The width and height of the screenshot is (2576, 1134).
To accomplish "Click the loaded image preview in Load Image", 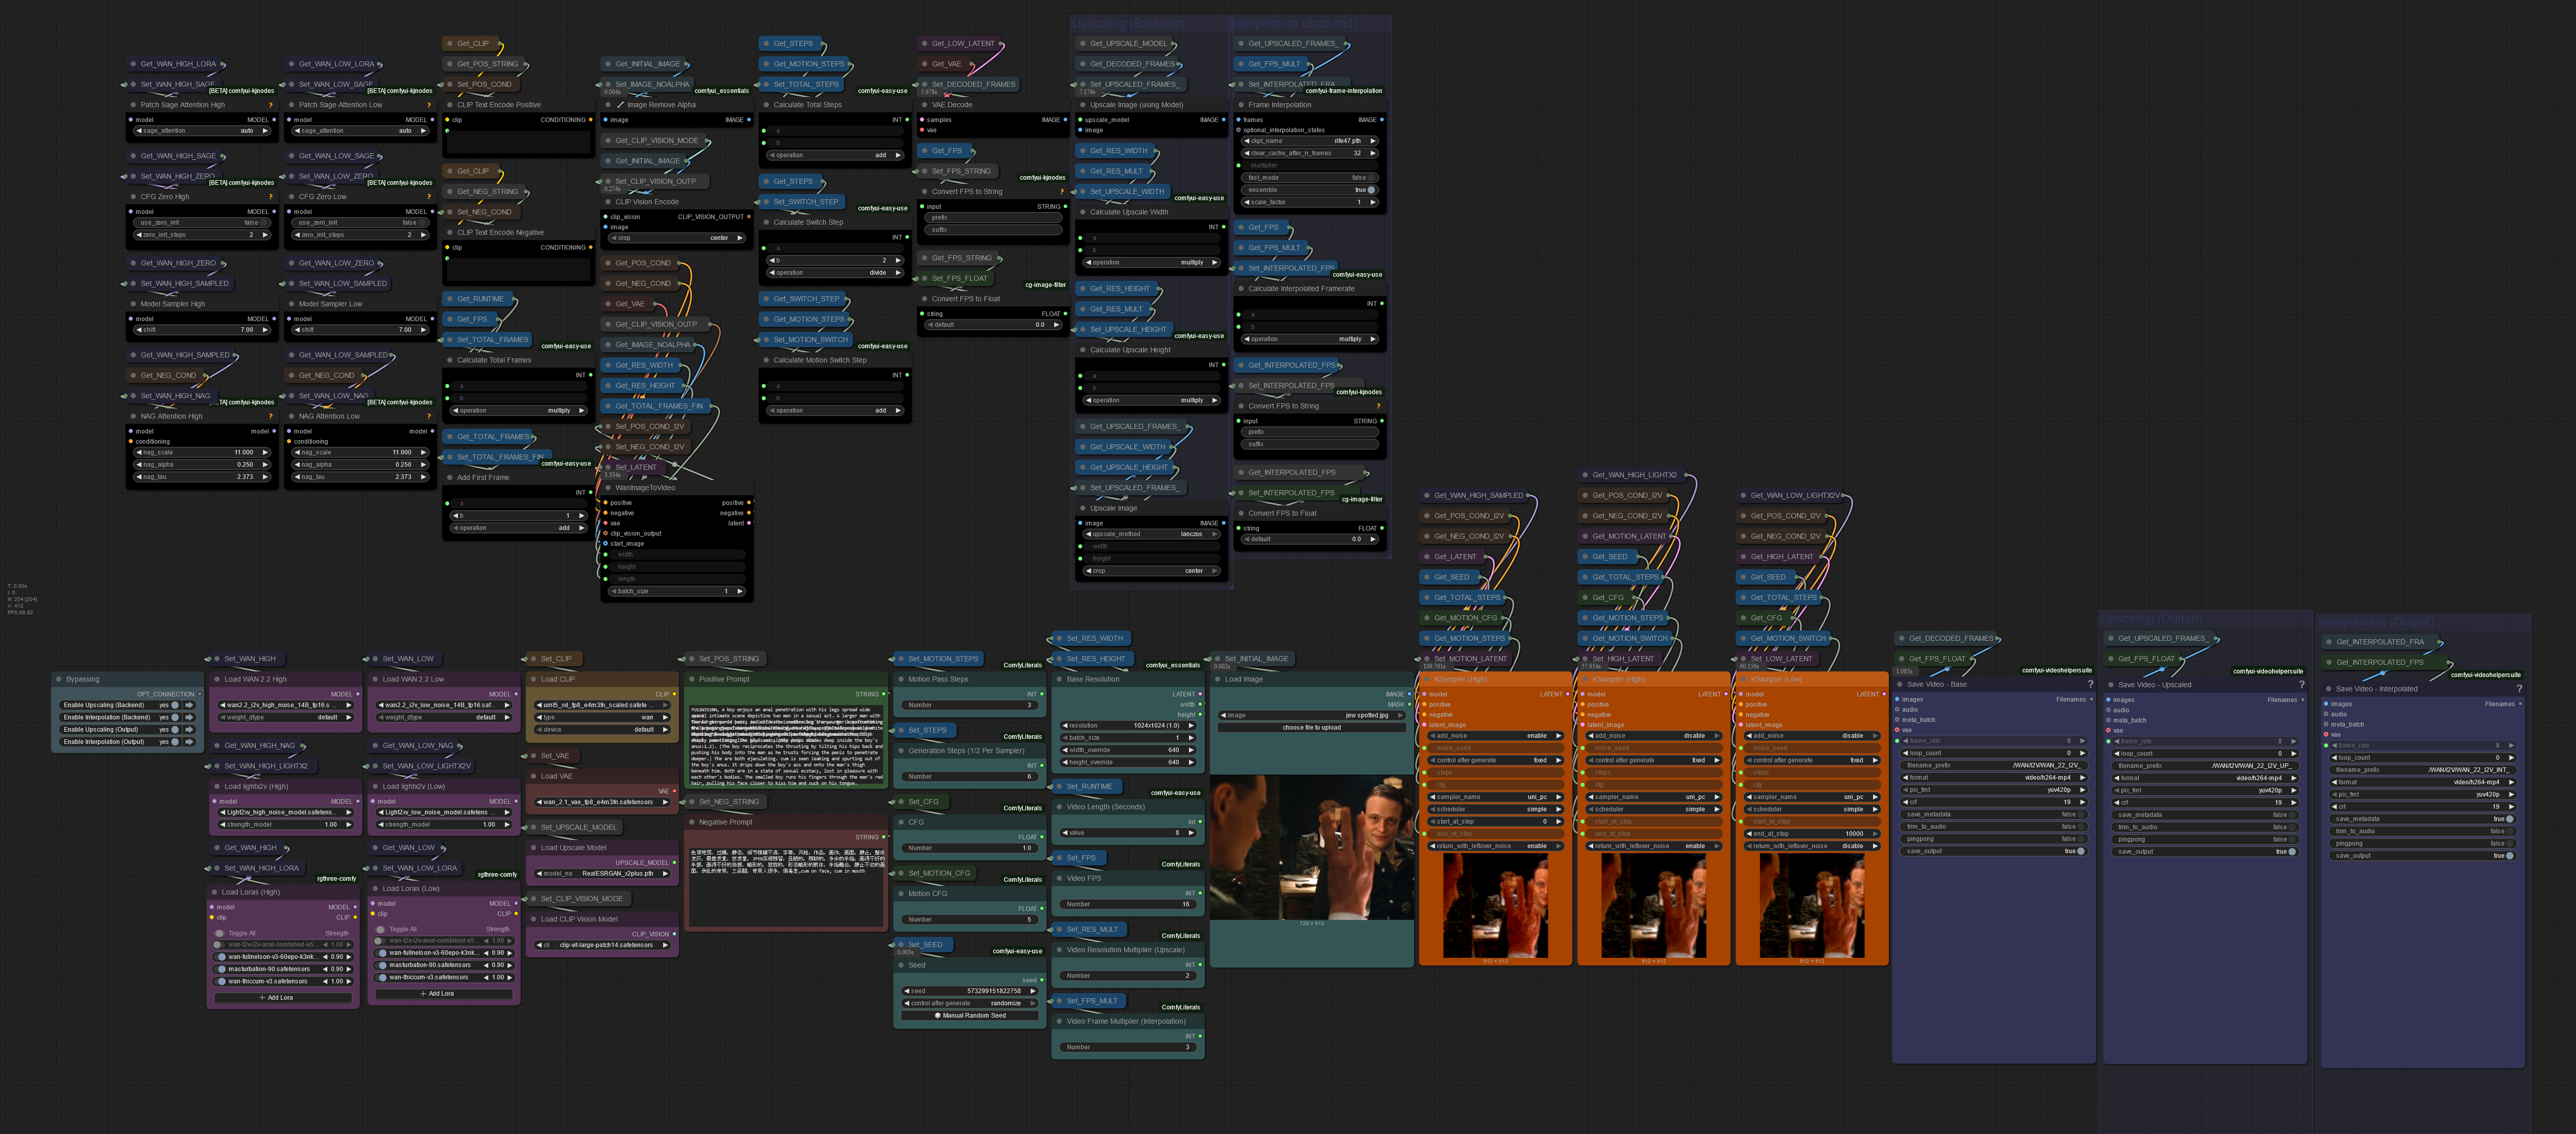I will point(1311,848).
